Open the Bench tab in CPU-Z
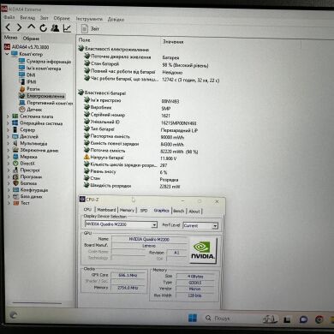334x334 pixels. tap(179, 211)
